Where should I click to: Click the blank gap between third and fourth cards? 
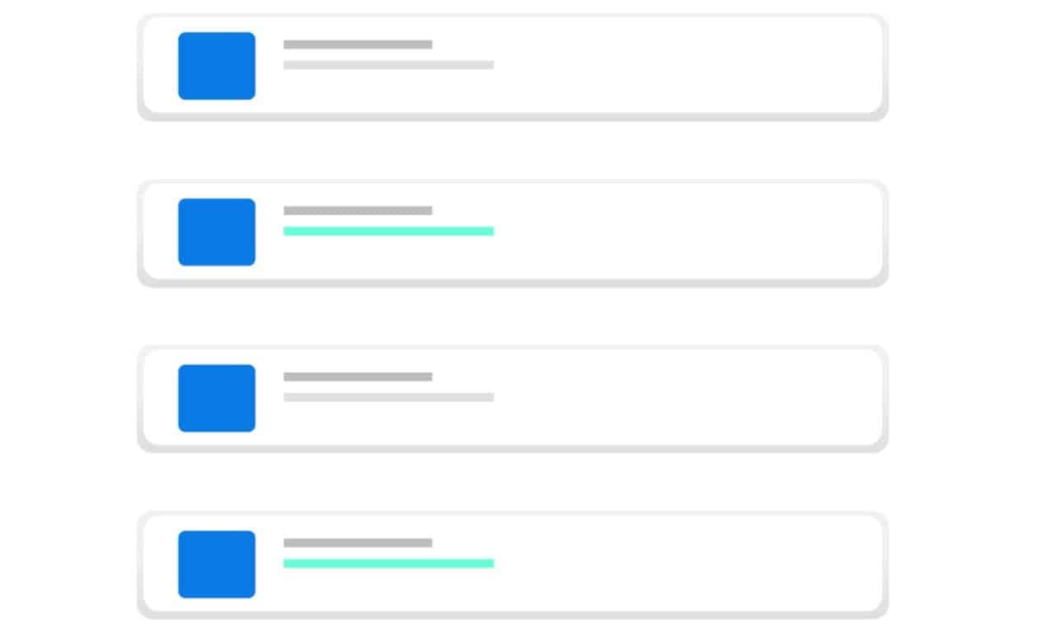tap(511, 482)
